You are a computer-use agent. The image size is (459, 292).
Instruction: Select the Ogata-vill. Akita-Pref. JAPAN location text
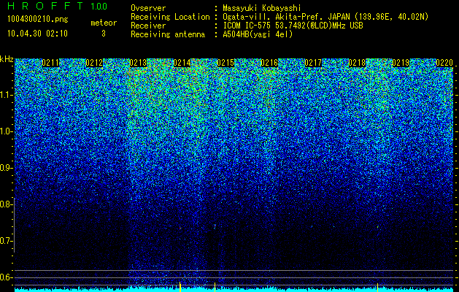325,17
